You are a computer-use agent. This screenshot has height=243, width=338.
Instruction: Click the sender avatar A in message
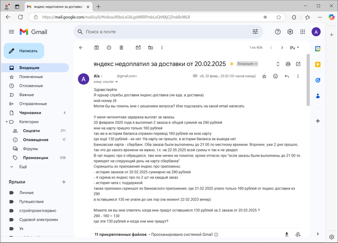(x=84, y=79)
